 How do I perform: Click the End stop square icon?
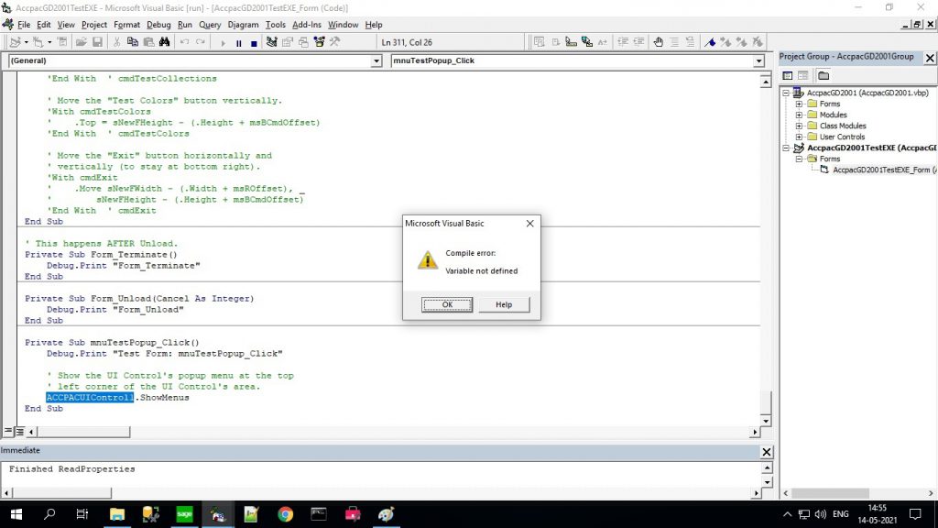tap(254, 42)
